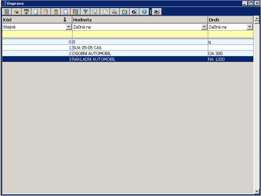Click the Excel export icon
Image resolution: width=261 pixels, height=196 pixels.
[x=95, y=11]
